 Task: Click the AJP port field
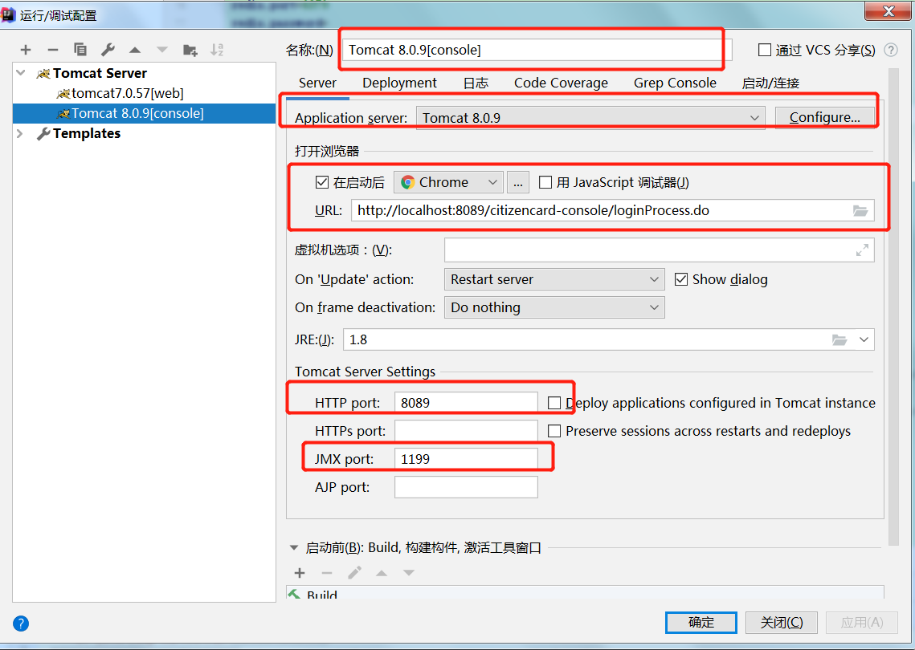pyautogui.click(x=466, y=487)
